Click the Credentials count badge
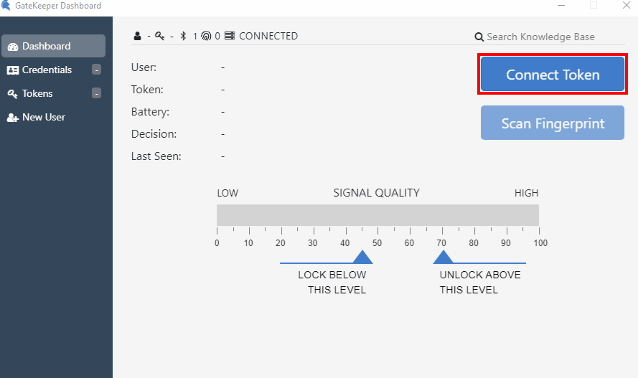Image resolution: width=638 pixels, height=378 pixels. (96, 70)
